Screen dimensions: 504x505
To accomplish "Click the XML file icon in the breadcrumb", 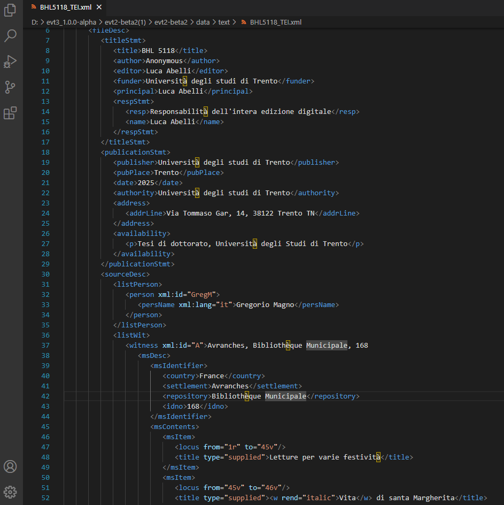I will (244, 22).
